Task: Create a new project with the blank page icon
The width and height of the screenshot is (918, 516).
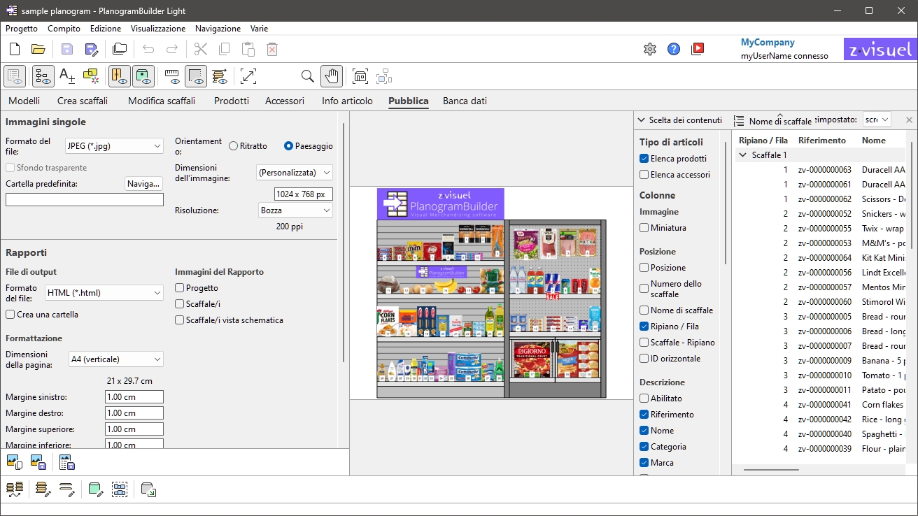Action: point(15,49)
